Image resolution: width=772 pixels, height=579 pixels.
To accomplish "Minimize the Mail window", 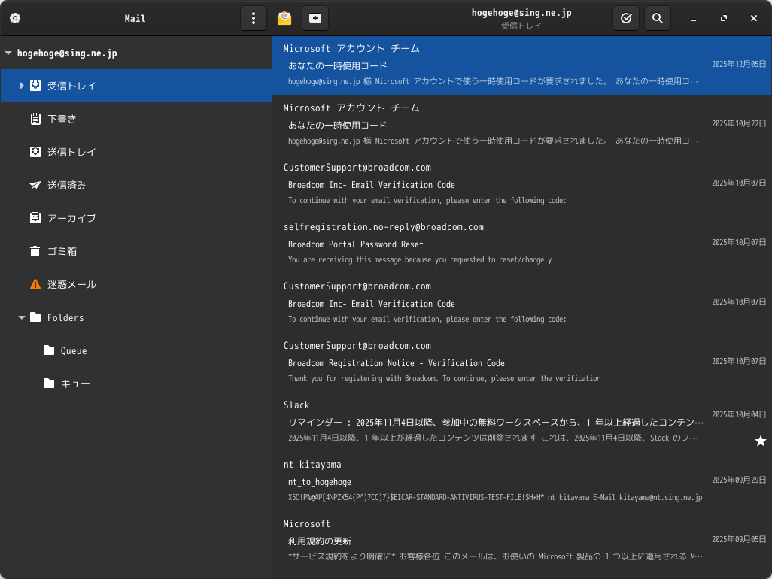I will pyautogui.click(x=694, y=18).
